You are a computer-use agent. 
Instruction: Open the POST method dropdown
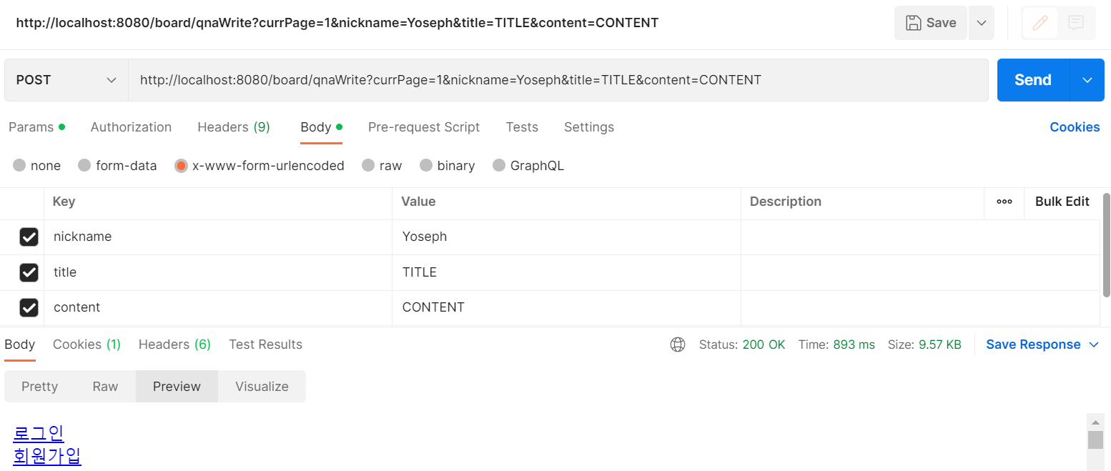[x=64, y=79]
